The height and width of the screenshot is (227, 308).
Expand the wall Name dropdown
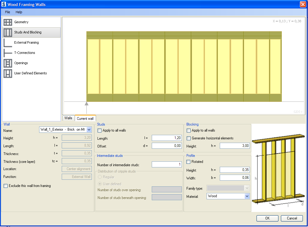[89, 129]
